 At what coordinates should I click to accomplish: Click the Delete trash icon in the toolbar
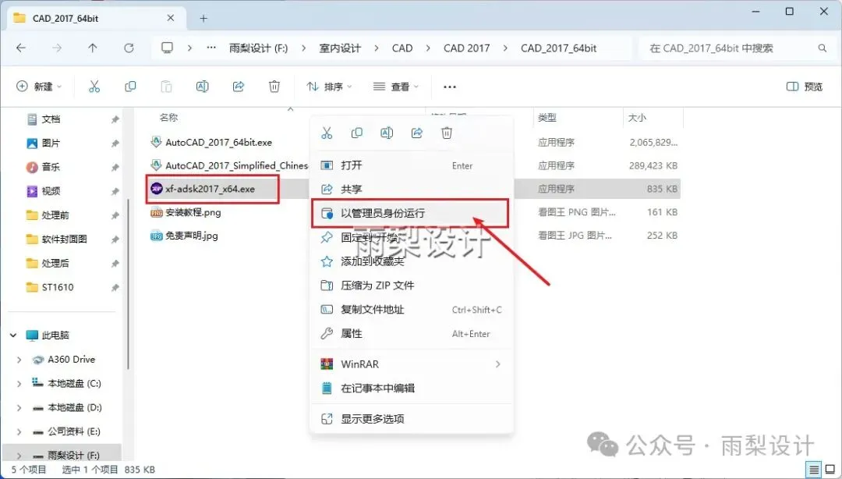pos(274,87)
